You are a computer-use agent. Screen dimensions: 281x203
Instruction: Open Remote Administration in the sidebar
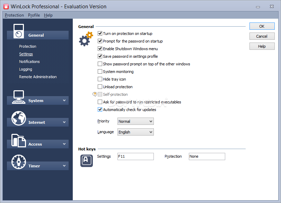pos(38,77)
